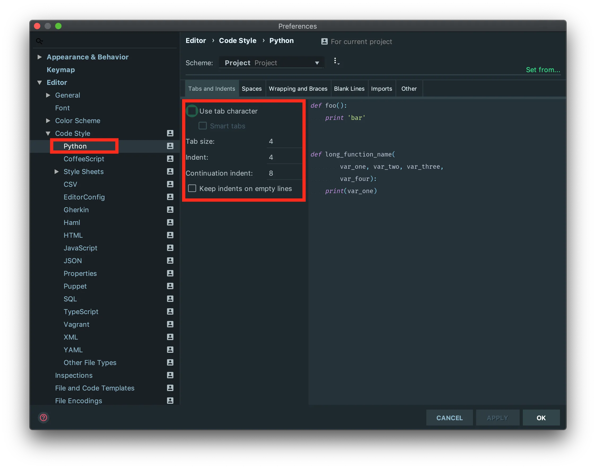Expand Style Sheets tree node

56,172
